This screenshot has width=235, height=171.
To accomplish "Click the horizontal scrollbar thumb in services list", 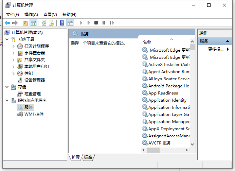I will (x=153, y=150).
